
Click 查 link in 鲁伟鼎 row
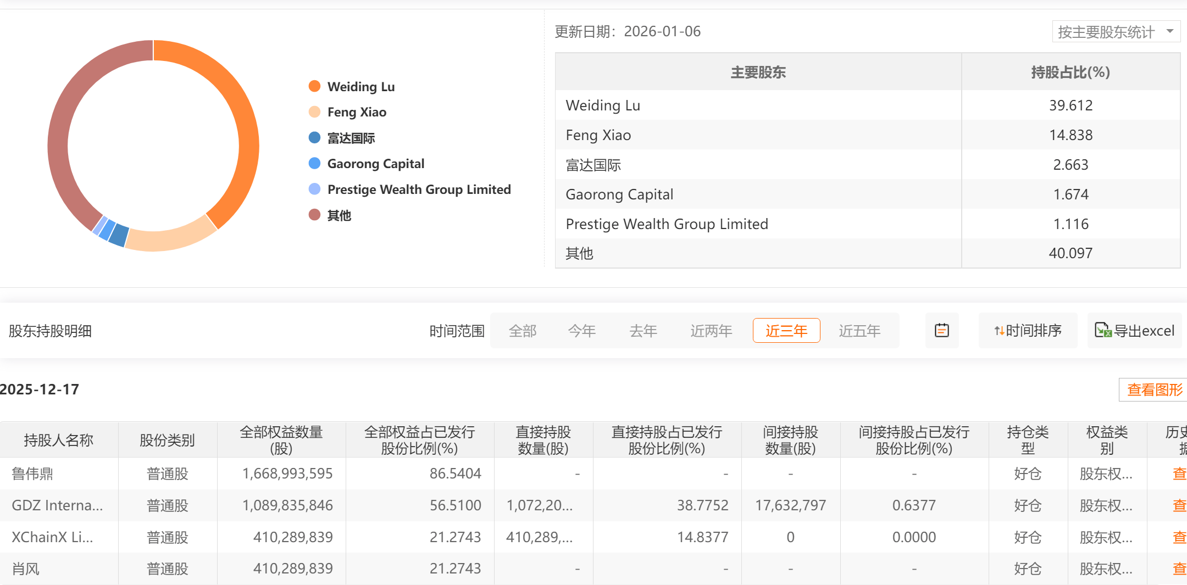point(1179,473)
